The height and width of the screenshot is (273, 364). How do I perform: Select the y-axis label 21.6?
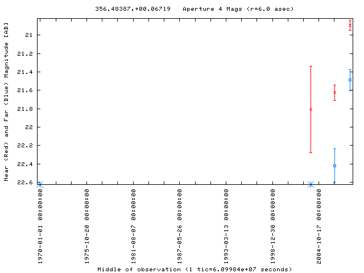[25, 90]
